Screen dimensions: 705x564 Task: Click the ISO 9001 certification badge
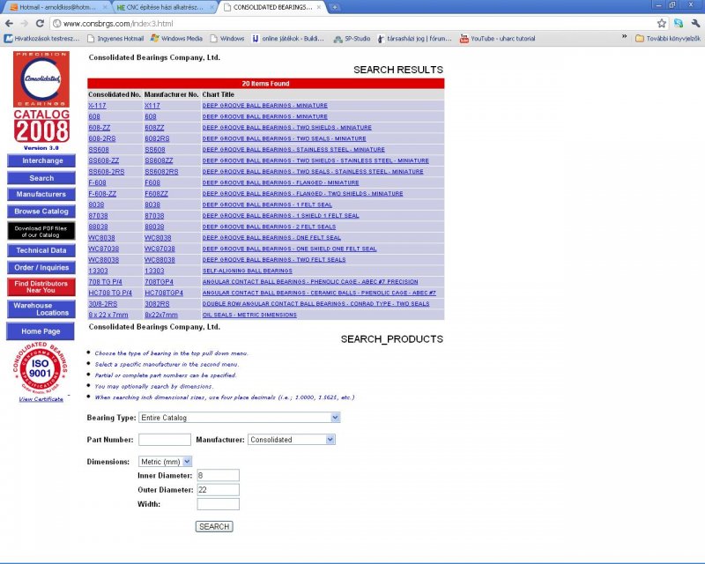41,368
